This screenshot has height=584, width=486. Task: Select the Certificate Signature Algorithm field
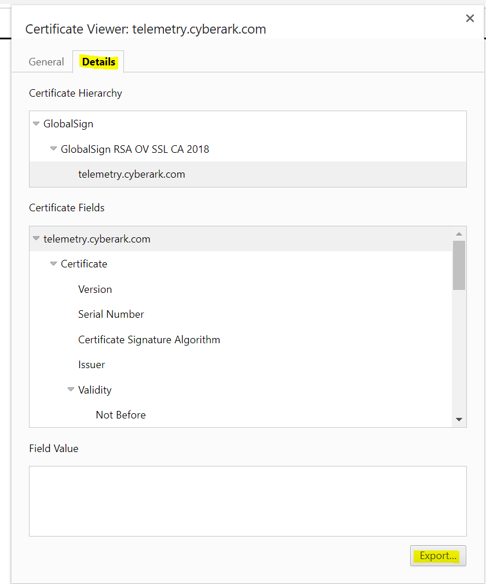coord(149,340)
